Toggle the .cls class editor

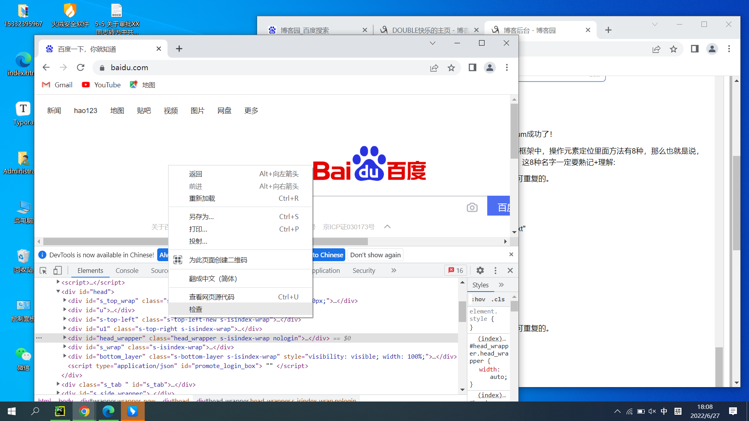point(498,299)
